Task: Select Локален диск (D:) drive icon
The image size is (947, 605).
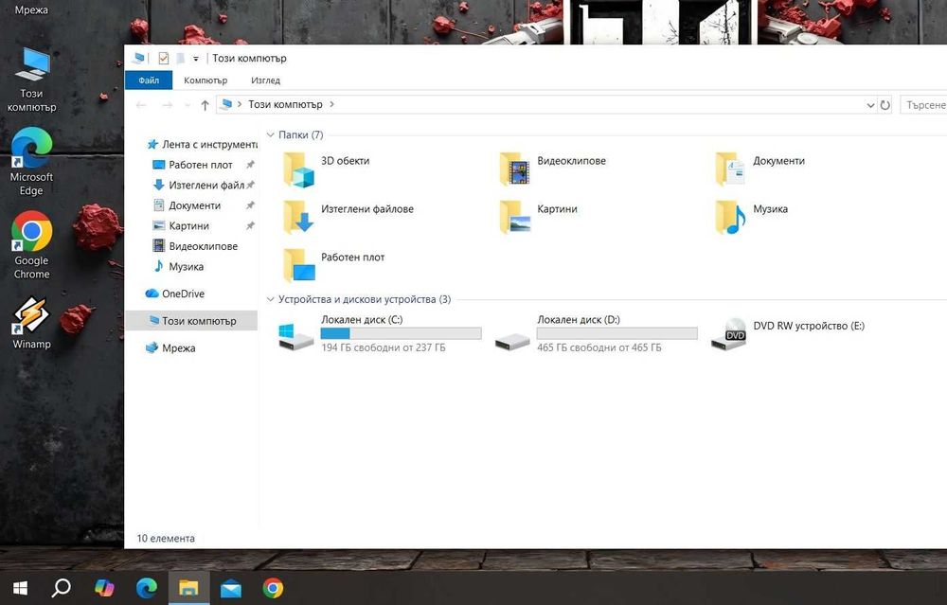Action: tap(512, 342)
